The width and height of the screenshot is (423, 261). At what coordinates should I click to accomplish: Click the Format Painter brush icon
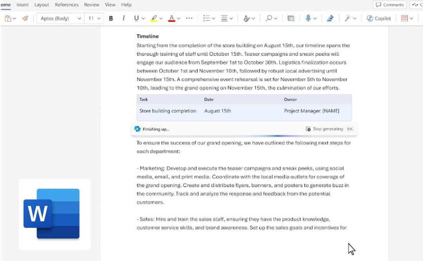point(25,18)
